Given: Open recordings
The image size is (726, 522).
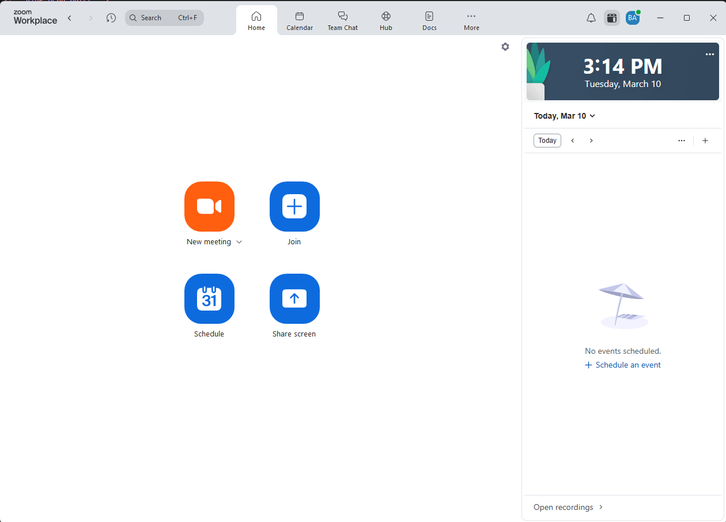Looking at the screenshot, I should coord(564,507).
